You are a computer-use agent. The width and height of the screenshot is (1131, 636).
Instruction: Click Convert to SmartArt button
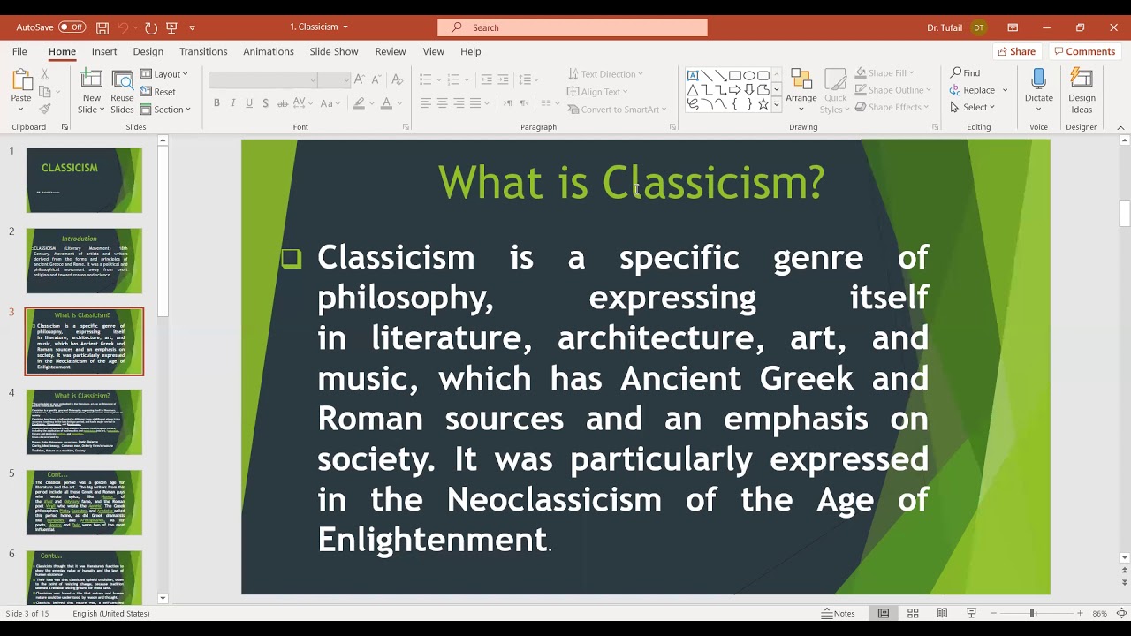[618, 110]
